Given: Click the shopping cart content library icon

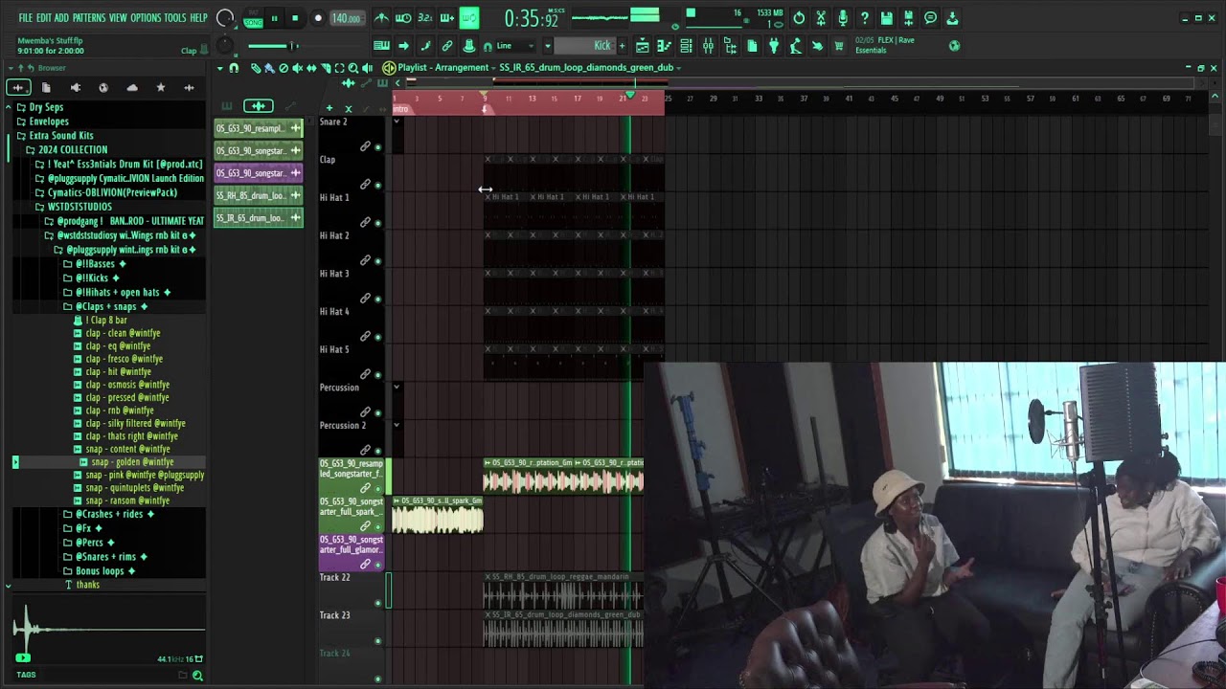Looking at the screenshot, I should 839,46.
